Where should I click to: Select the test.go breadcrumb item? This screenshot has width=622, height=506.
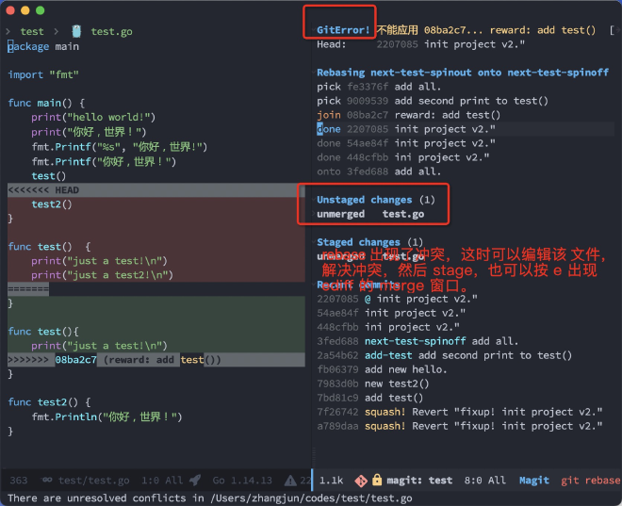coord(111,32)
